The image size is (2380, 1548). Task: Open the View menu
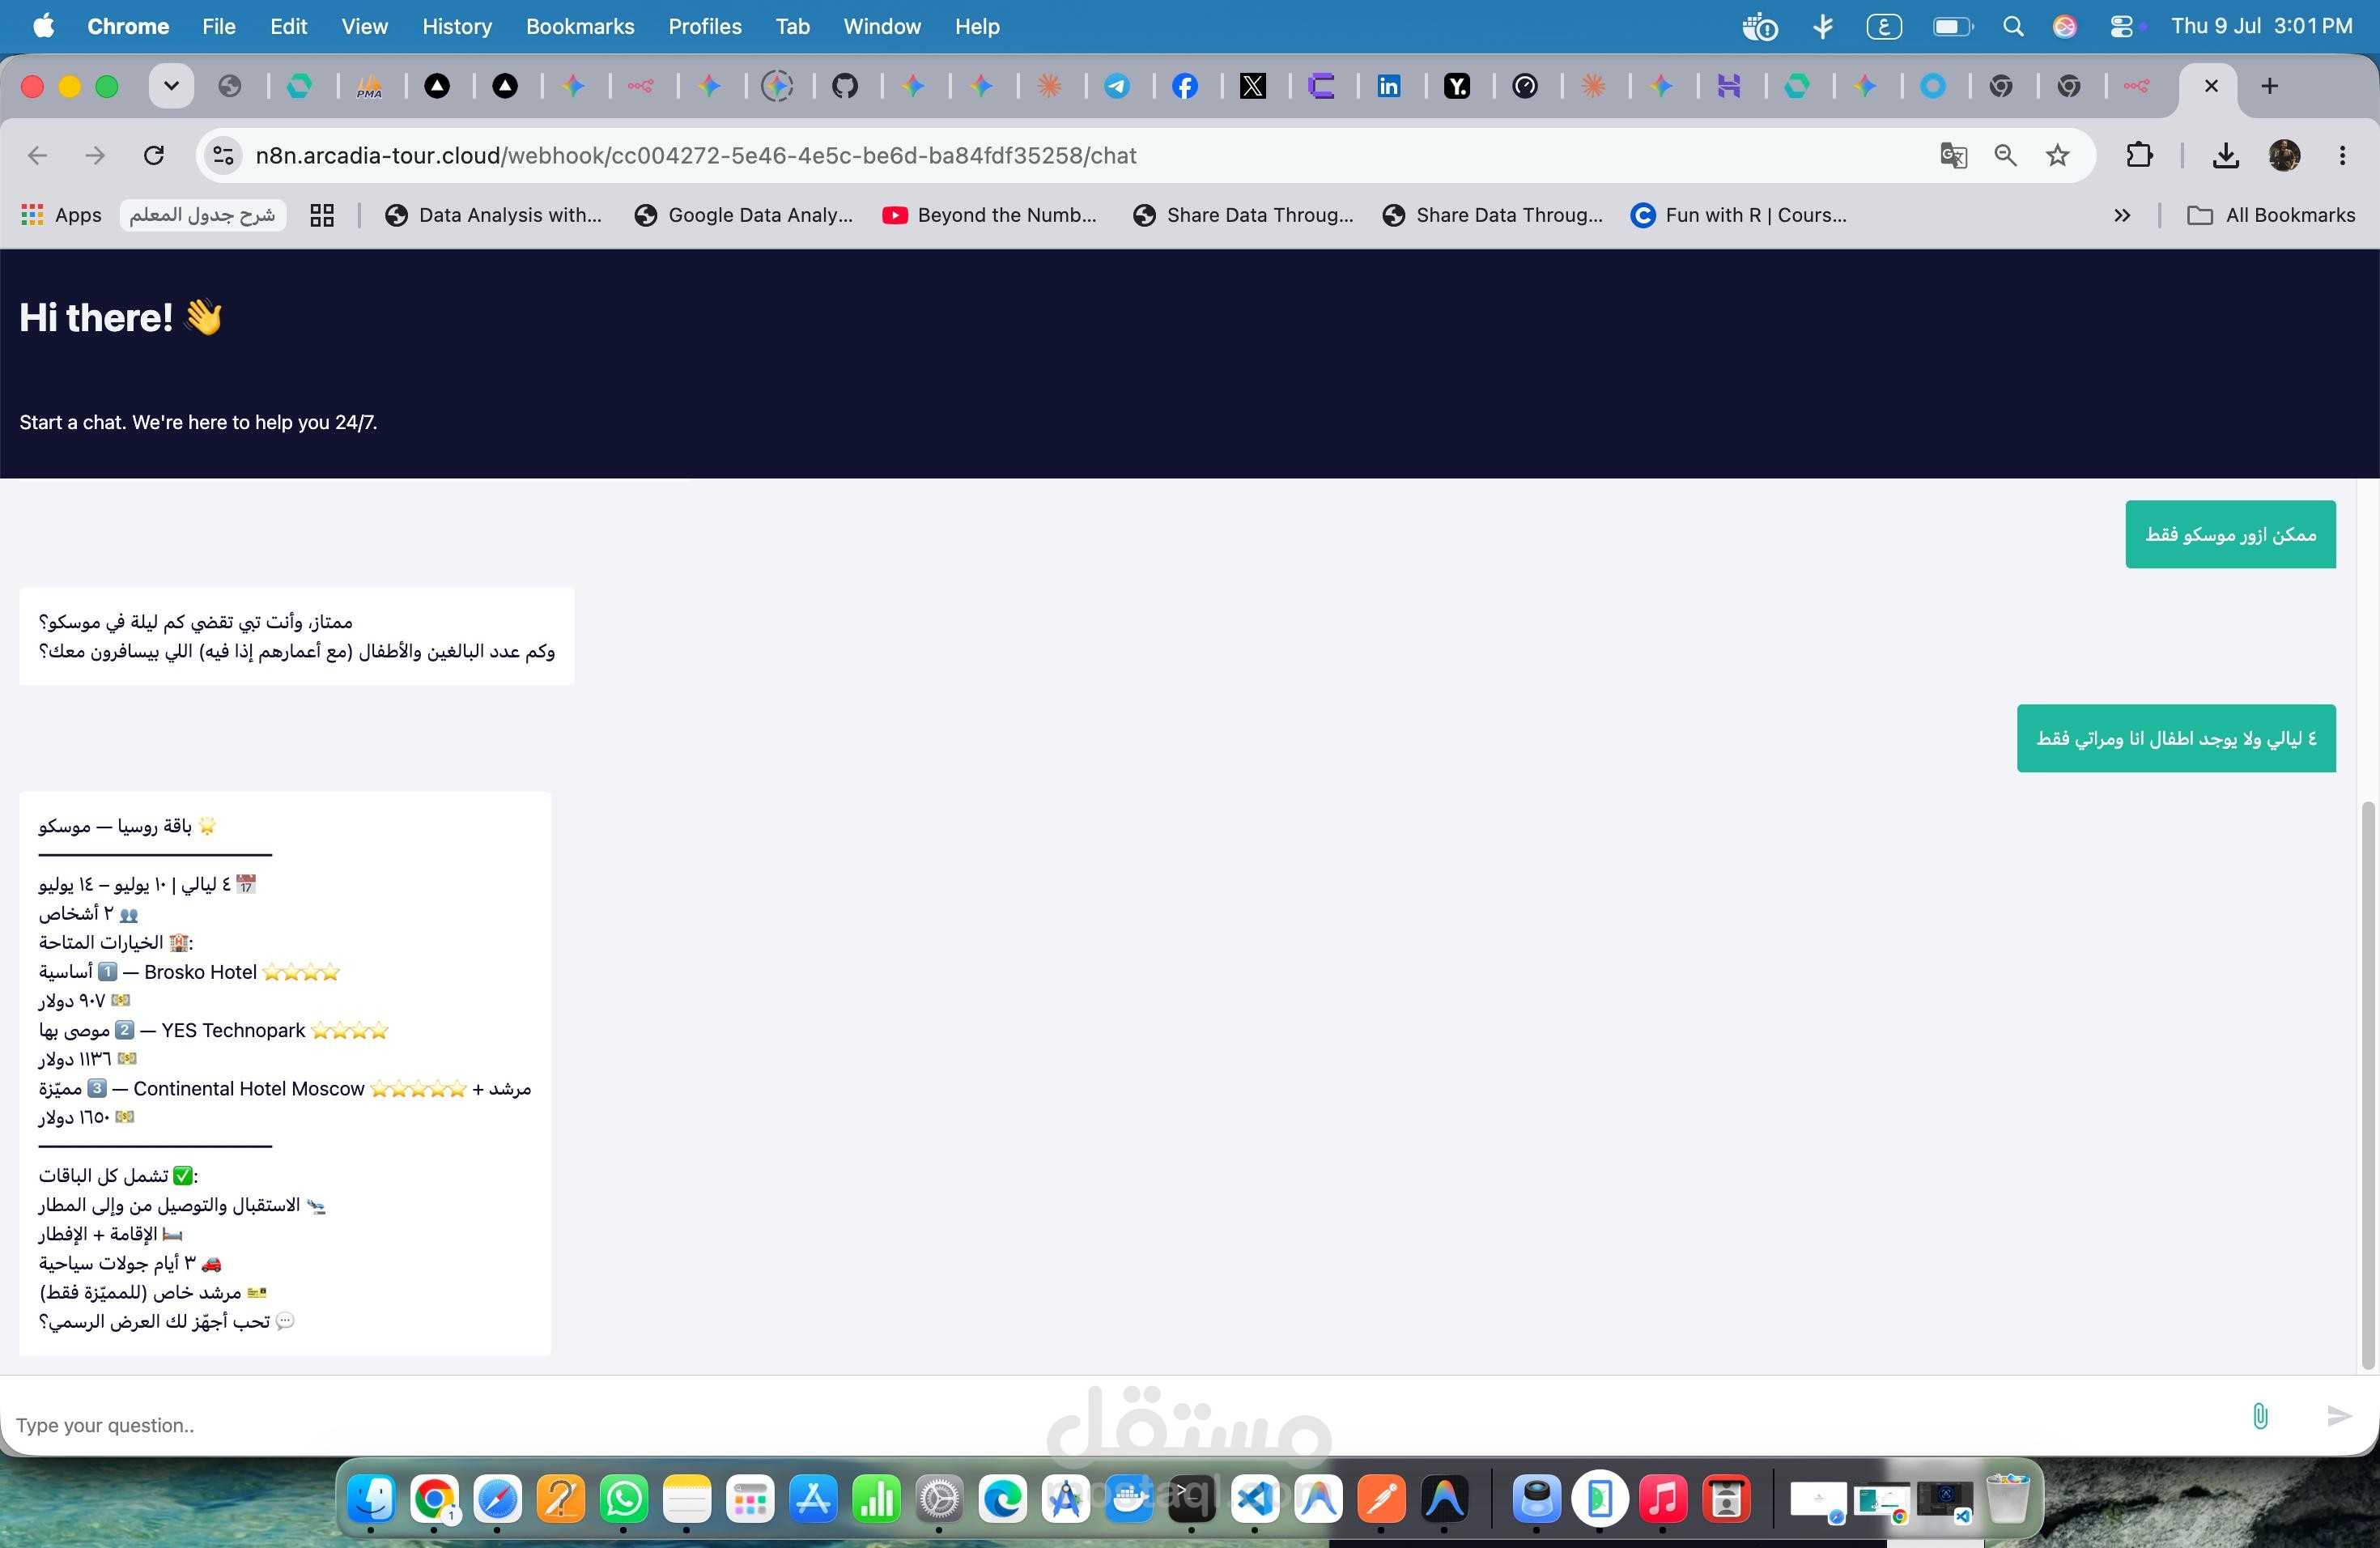point(364,26)
